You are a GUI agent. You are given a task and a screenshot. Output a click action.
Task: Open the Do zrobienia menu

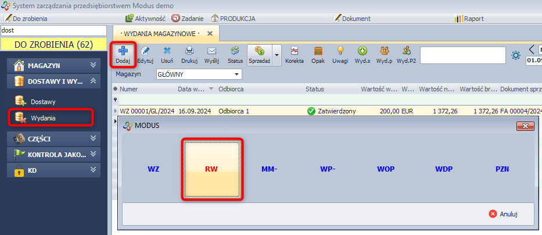point(26,19)
